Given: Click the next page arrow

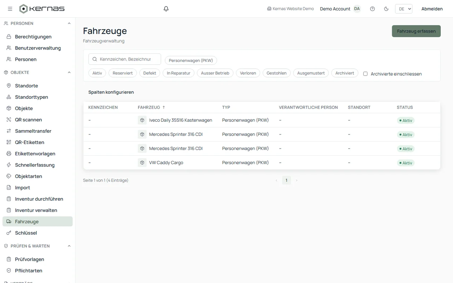Looking at the screenshot, I should pyautogui.click(x=297, y=180).
